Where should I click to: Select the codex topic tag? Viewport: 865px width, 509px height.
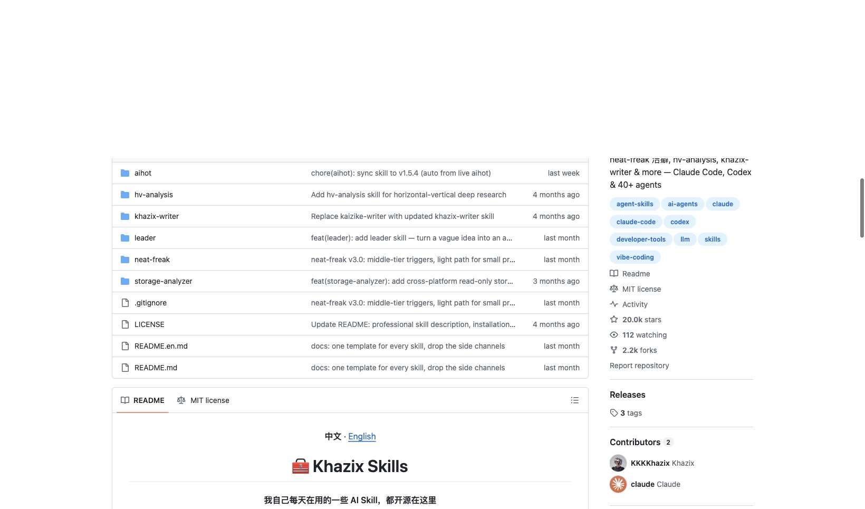[x=680, y=222]
